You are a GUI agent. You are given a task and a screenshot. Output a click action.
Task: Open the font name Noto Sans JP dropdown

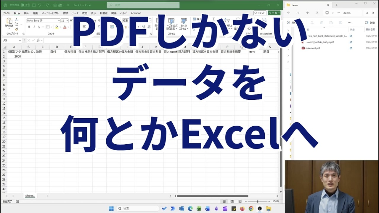(x=59, y=21)
